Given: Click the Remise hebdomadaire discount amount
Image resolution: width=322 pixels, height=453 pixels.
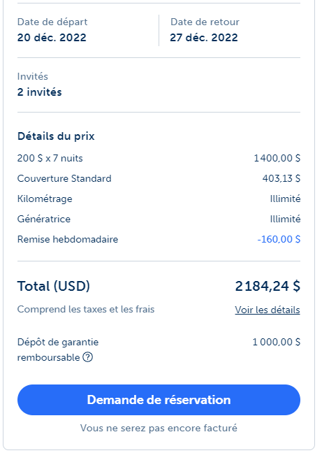Looking at the screenshot, I should coord(279,239).
